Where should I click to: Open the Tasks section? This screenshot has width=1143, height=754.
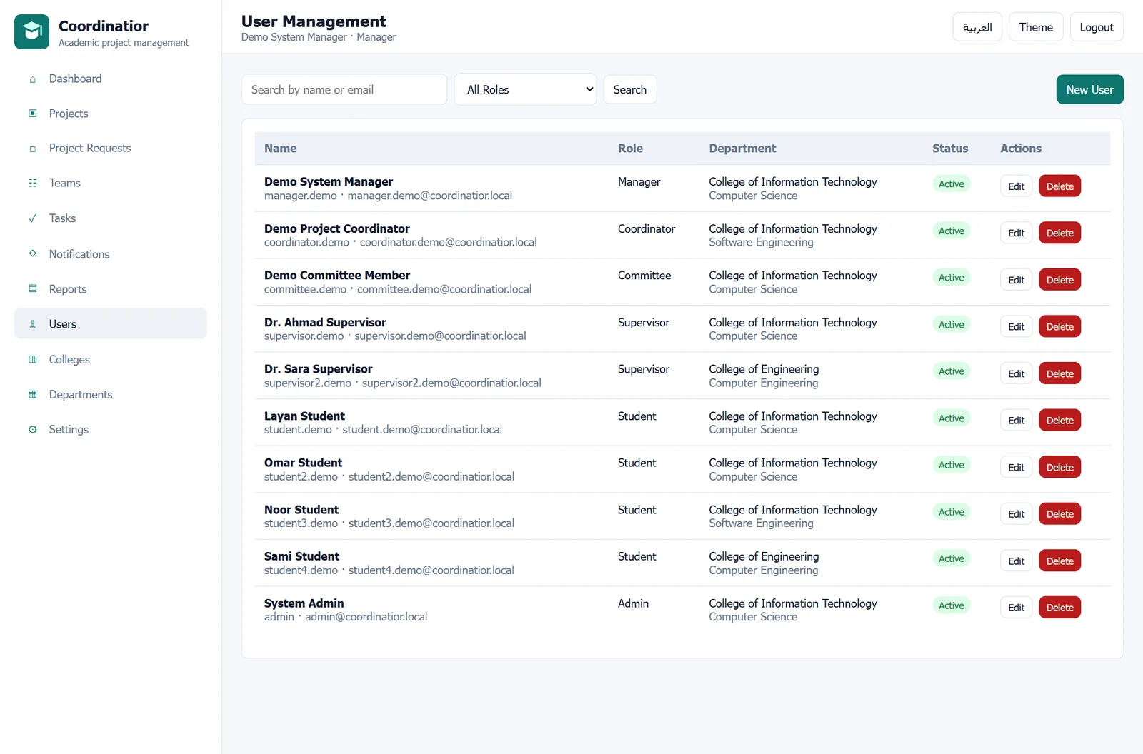tap(111, 218)
